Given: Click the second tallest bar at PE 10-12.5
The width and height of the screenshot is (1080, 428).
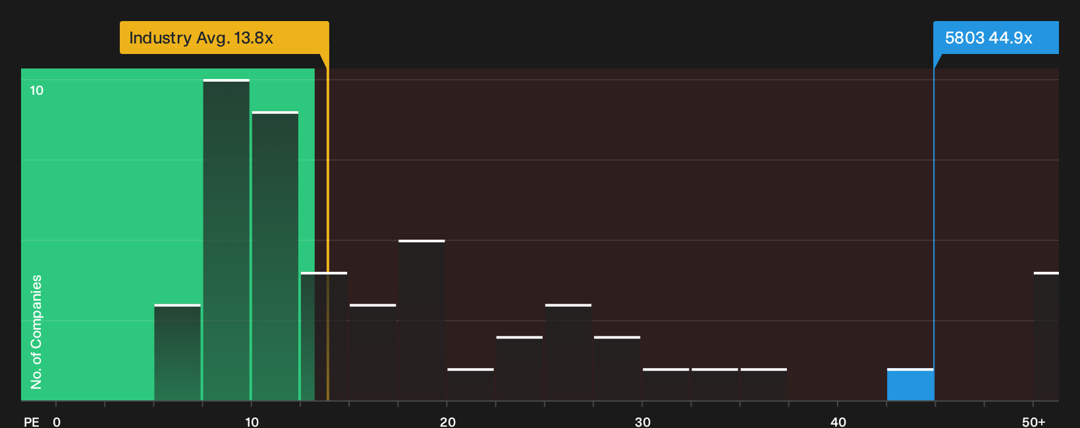Looking at the screenshot, I should [275, 256].
